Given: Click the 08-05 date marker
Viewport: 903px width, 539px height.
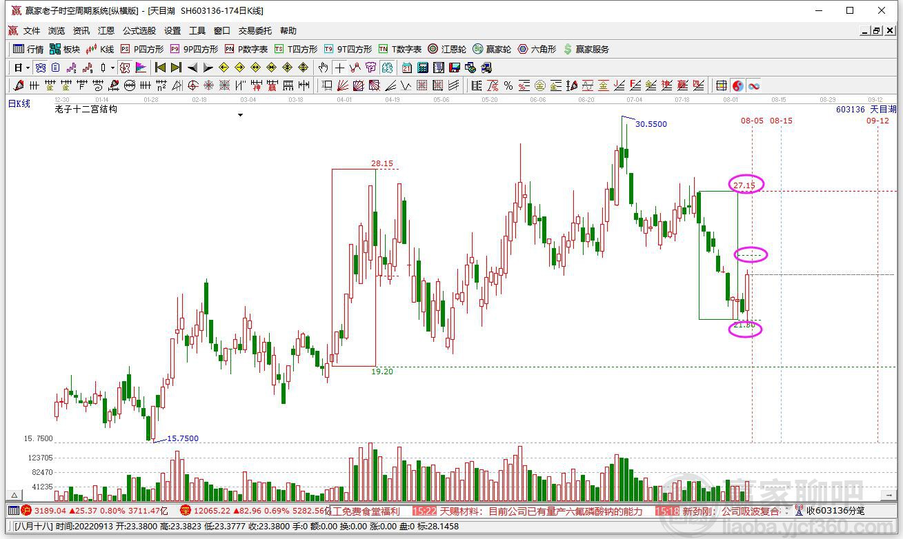Looking at the screenshot, I should [x=752, y=121].
